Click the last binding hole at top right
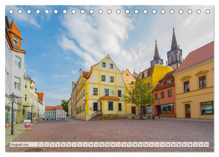Viewport: 219px width, 157px height. pos(208,11)
